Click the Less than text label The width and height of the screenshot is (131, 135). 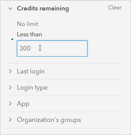click(x=29, y=34)
